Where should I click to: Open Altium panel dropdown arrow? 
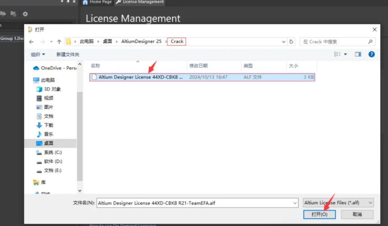coord(62,1)
